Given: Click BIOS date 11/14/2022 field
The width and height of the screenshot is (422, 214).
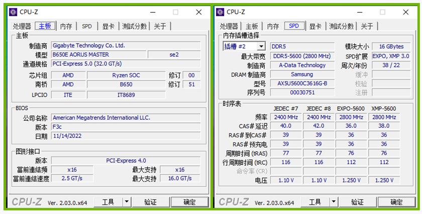Looking at the screenshot, I should point(126,136).
